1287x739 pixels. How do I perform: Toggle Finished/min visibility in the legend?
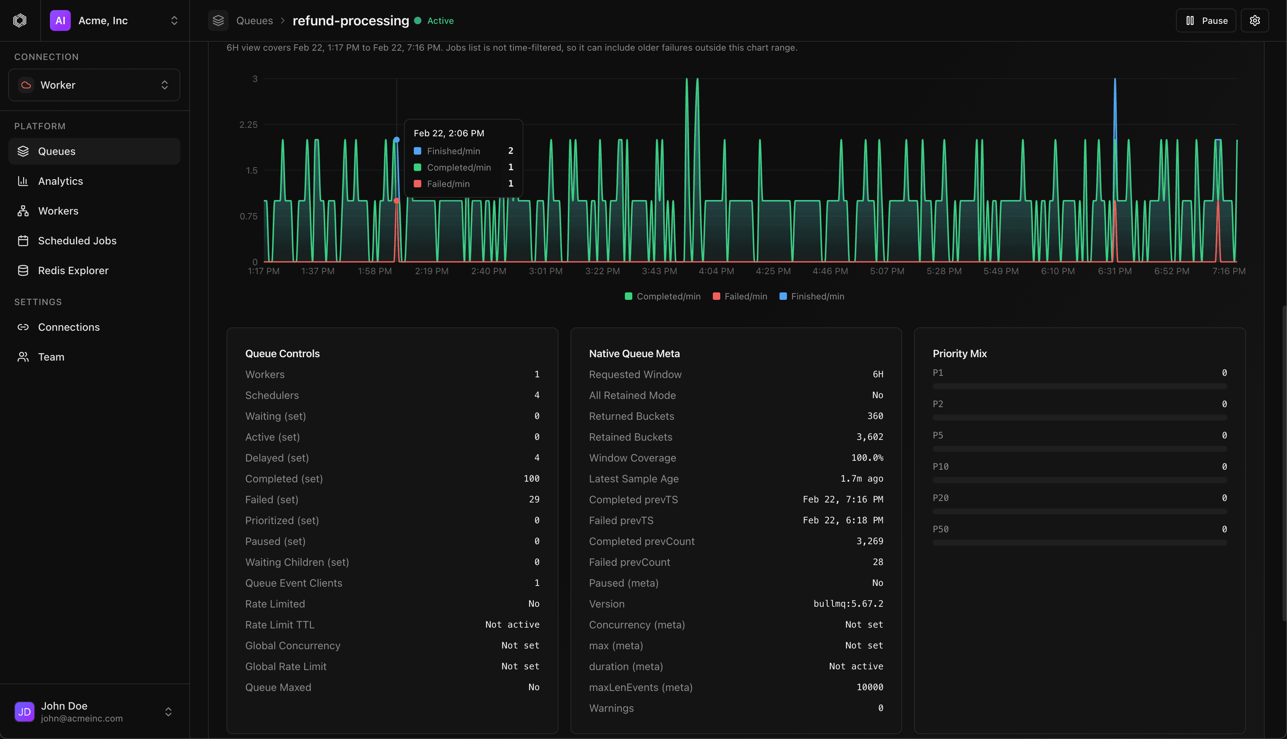tap(811, 296)
